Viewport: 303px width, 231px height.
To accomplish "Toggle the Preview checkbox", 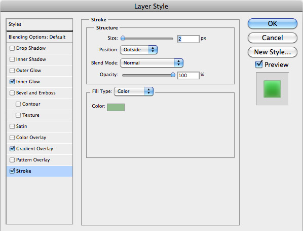I will pos(259,64).
